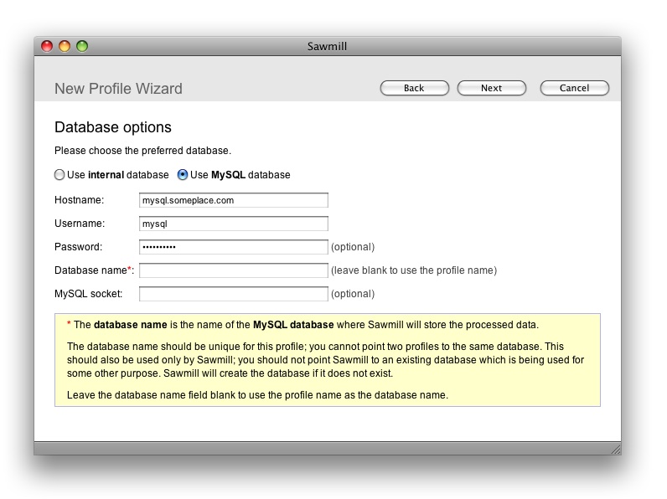Click the Sawmill title bar

point(327,46)
